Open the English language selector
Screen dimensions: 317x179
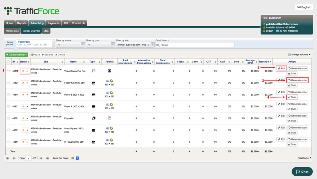click(x=304, y=7)
